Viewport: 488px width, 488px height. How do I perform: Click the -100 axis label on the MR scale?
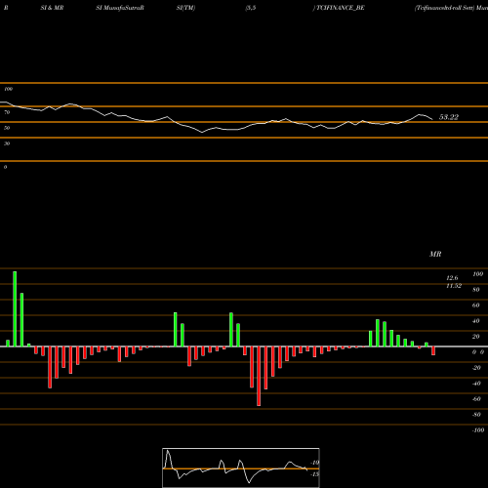click(x=478, y=430)
